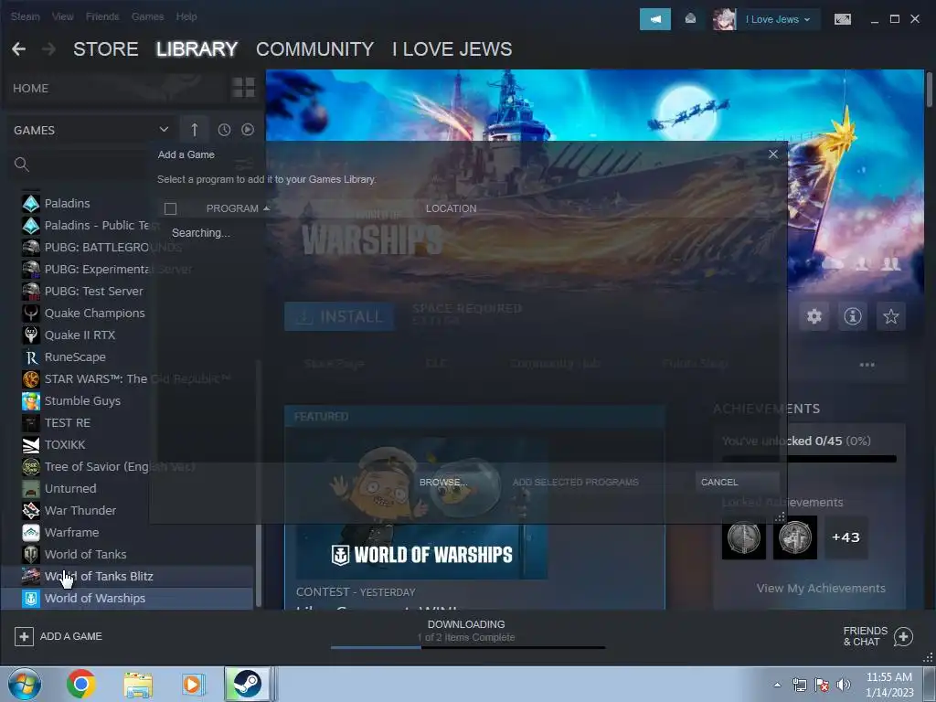Expand the GAMES category dropdown chevron
This screenshot has height=702, width=936.
tap(164, 129)
